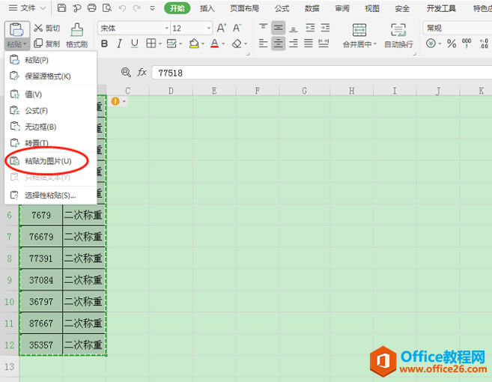Toggle Underline formatting

tap(134, 43)
